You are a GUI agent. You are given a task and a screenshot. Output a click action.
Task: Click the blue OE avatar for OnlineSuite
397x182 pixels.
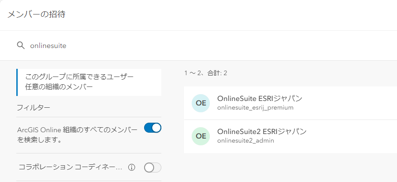click(x=201, y=103)
